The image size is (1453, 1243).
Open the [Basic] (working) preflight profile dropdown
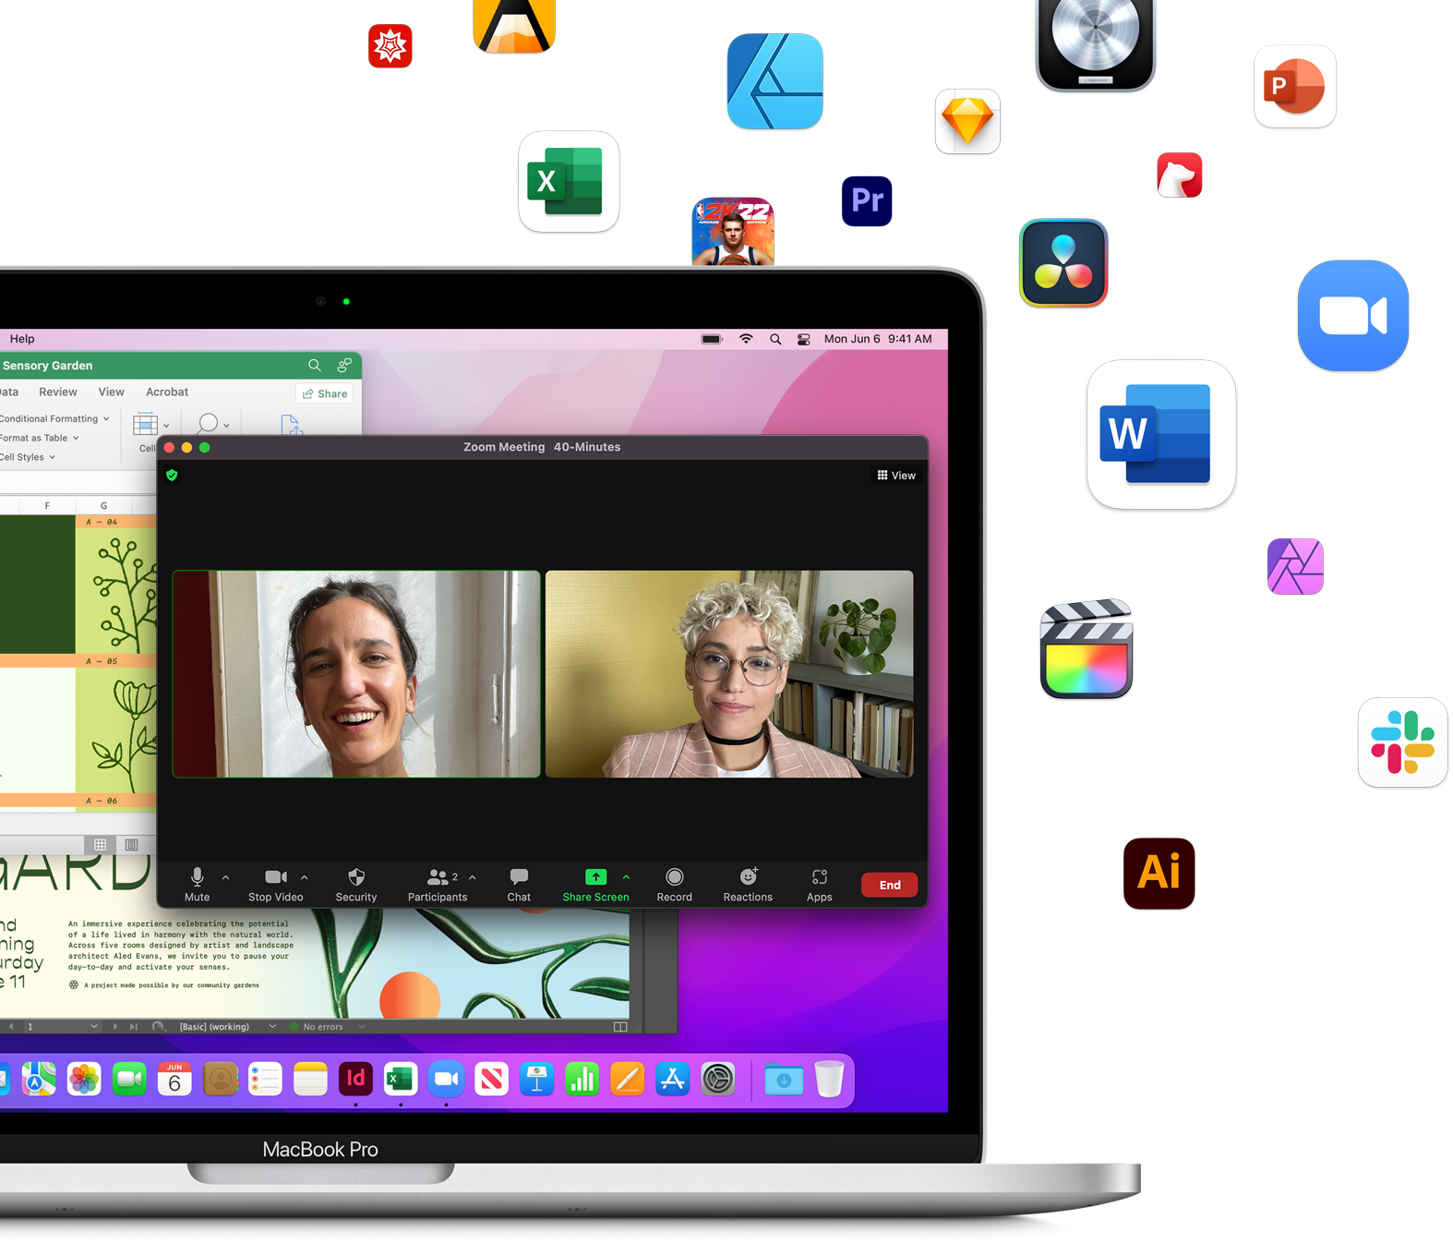click(x=227, y=1026)
